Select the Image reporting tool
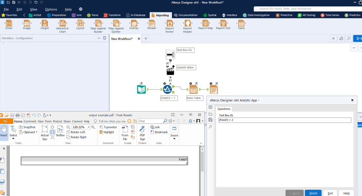This screenshot has width=362, height=196. point(27,25)
